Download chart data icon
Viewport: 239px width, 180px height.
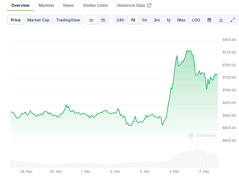tap(221, 20)
